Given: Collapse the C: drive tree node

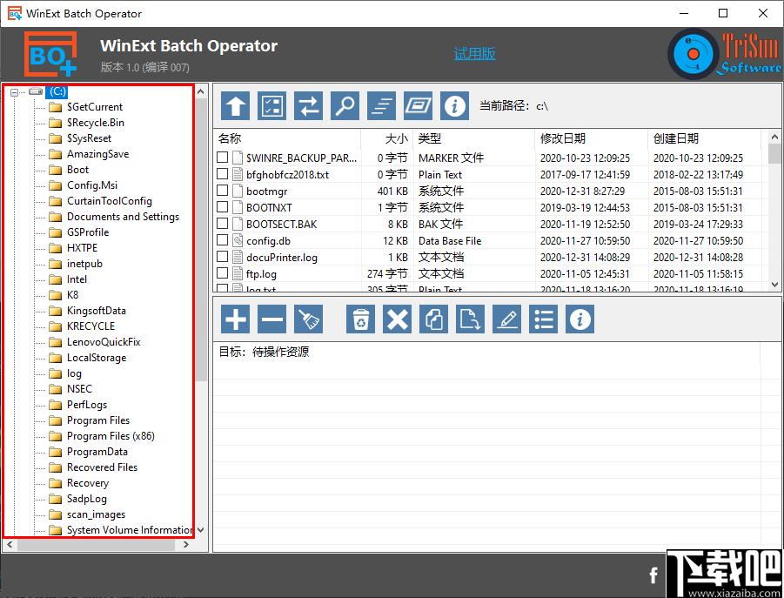Looking at the screenshot, I should pyautogui.click(x=15, y=92).
